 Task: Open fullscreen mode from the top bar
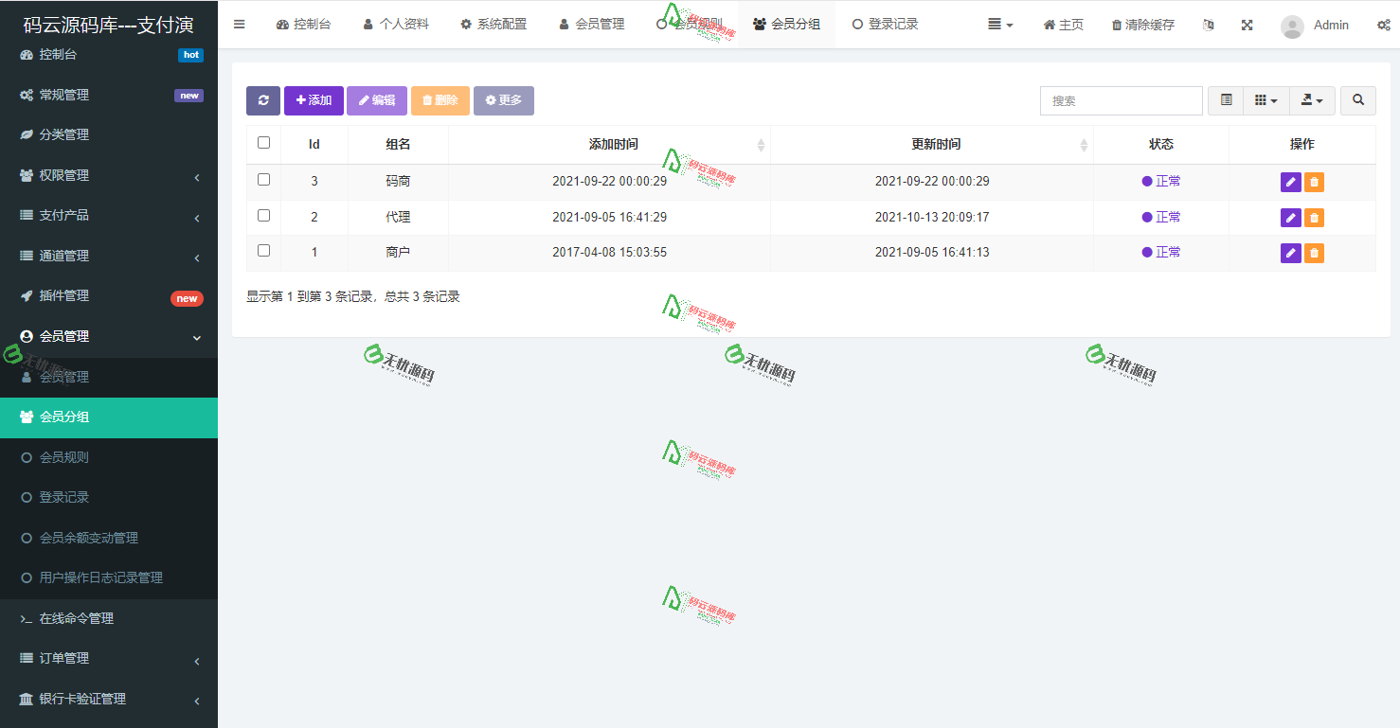(1247, 25)
